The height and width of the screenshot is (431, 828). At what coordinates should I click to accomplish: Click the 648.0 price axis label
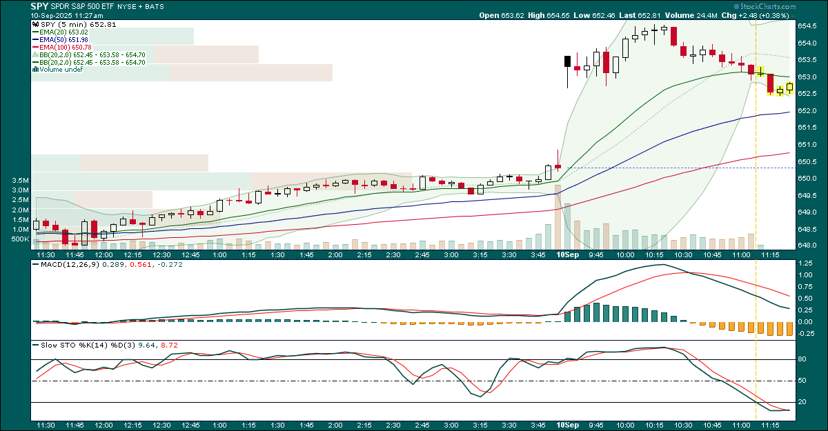807,245
